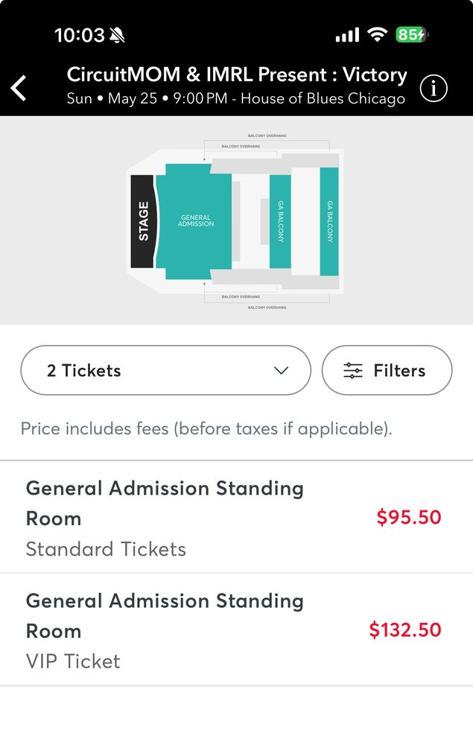Open the Filters button
This screenshot has height=745, width=473.
pyautogui.click(x=387, y=370)
